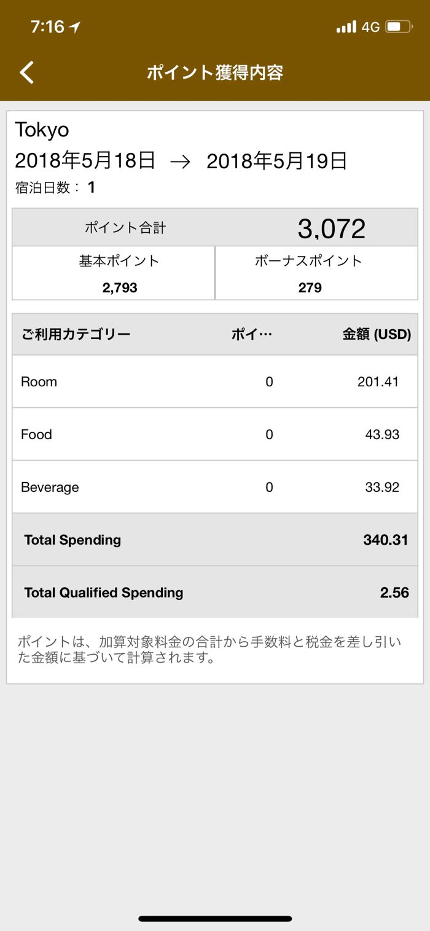This screenshot has width=430, height=931.
Task: Tap the 基本ポイント cell
Action: pyautogui.click(x=114, y=273)
